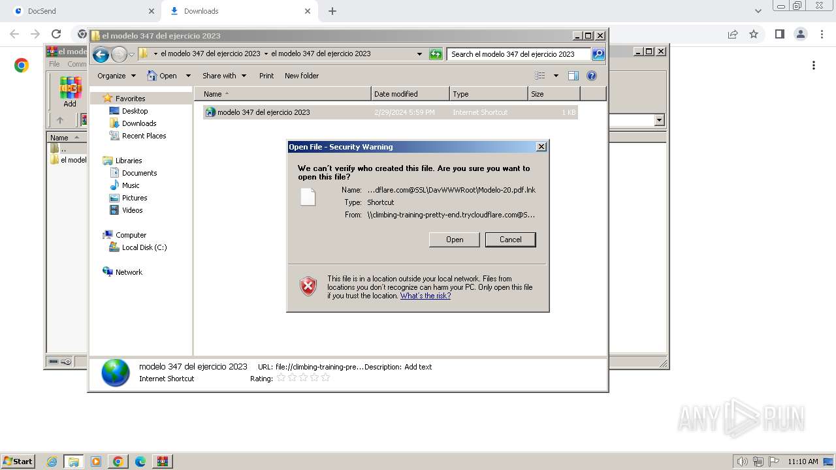Image resolution: width=836 pixels, height=470 pixels.
Task: Open a new Chrome tab
Action: pos(332,11)
